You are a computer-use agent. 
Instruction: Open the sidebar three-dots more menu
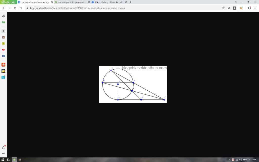coord(3,154)
